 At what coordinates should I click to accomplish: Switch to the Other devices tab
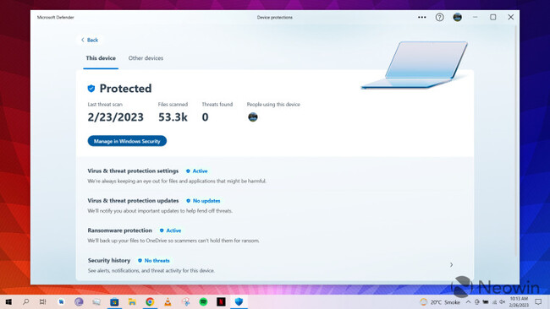click(x=146, y=58)
